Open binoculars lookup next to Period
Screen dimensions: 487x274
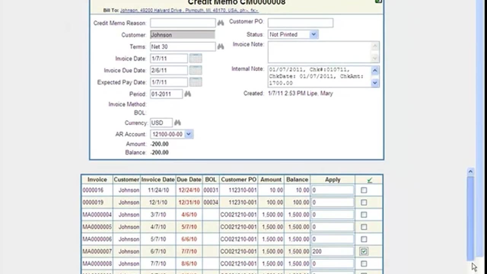click(188, 94)
